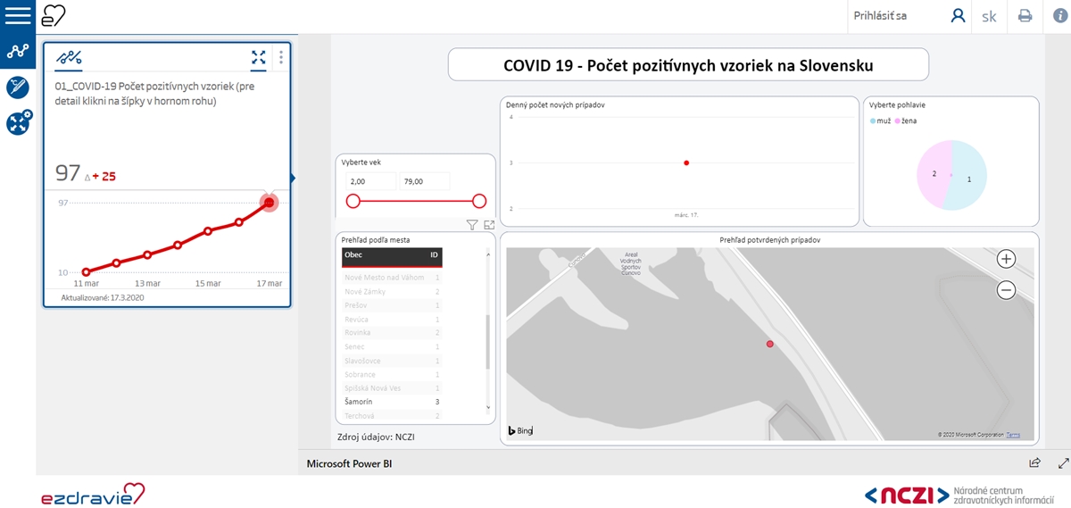Click the city table scrollbar thumb

pyautogui.click(x=488, y=342)
